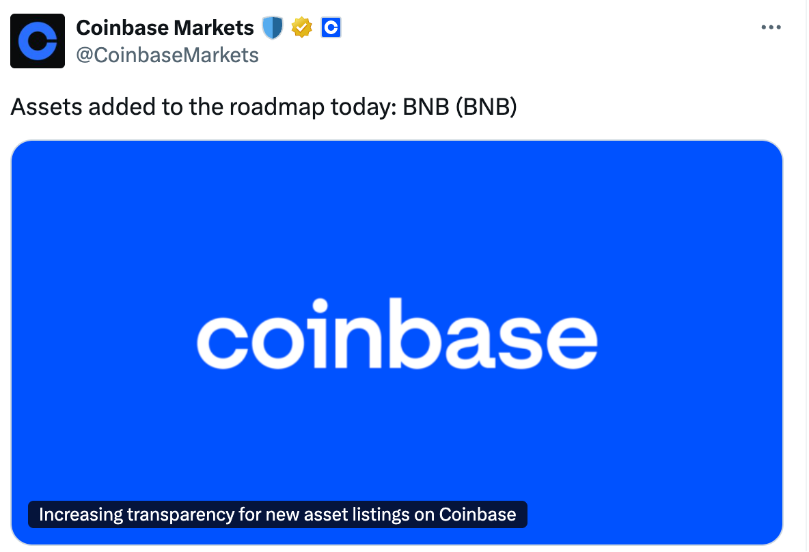This screenshot has height=552, width=809.
Task: Click the tweet text about roadmap assets
Action: click(263, 107)
